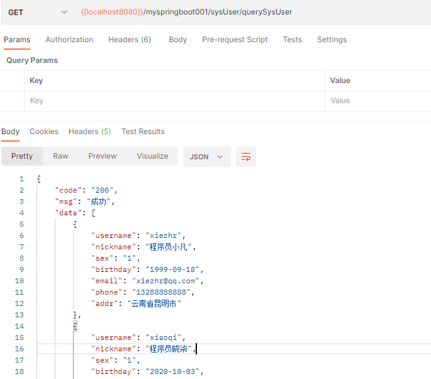
Task: Open the Pre-request Script tab
Action: [x=235, y=40]
